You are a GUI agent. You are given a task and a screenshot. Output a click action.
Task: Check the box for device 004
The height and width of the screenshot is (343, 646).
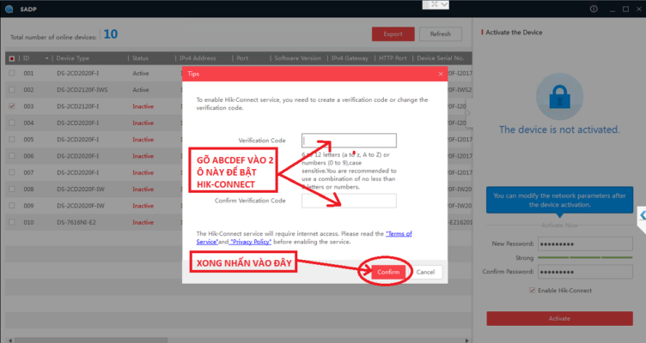point(11,123)
